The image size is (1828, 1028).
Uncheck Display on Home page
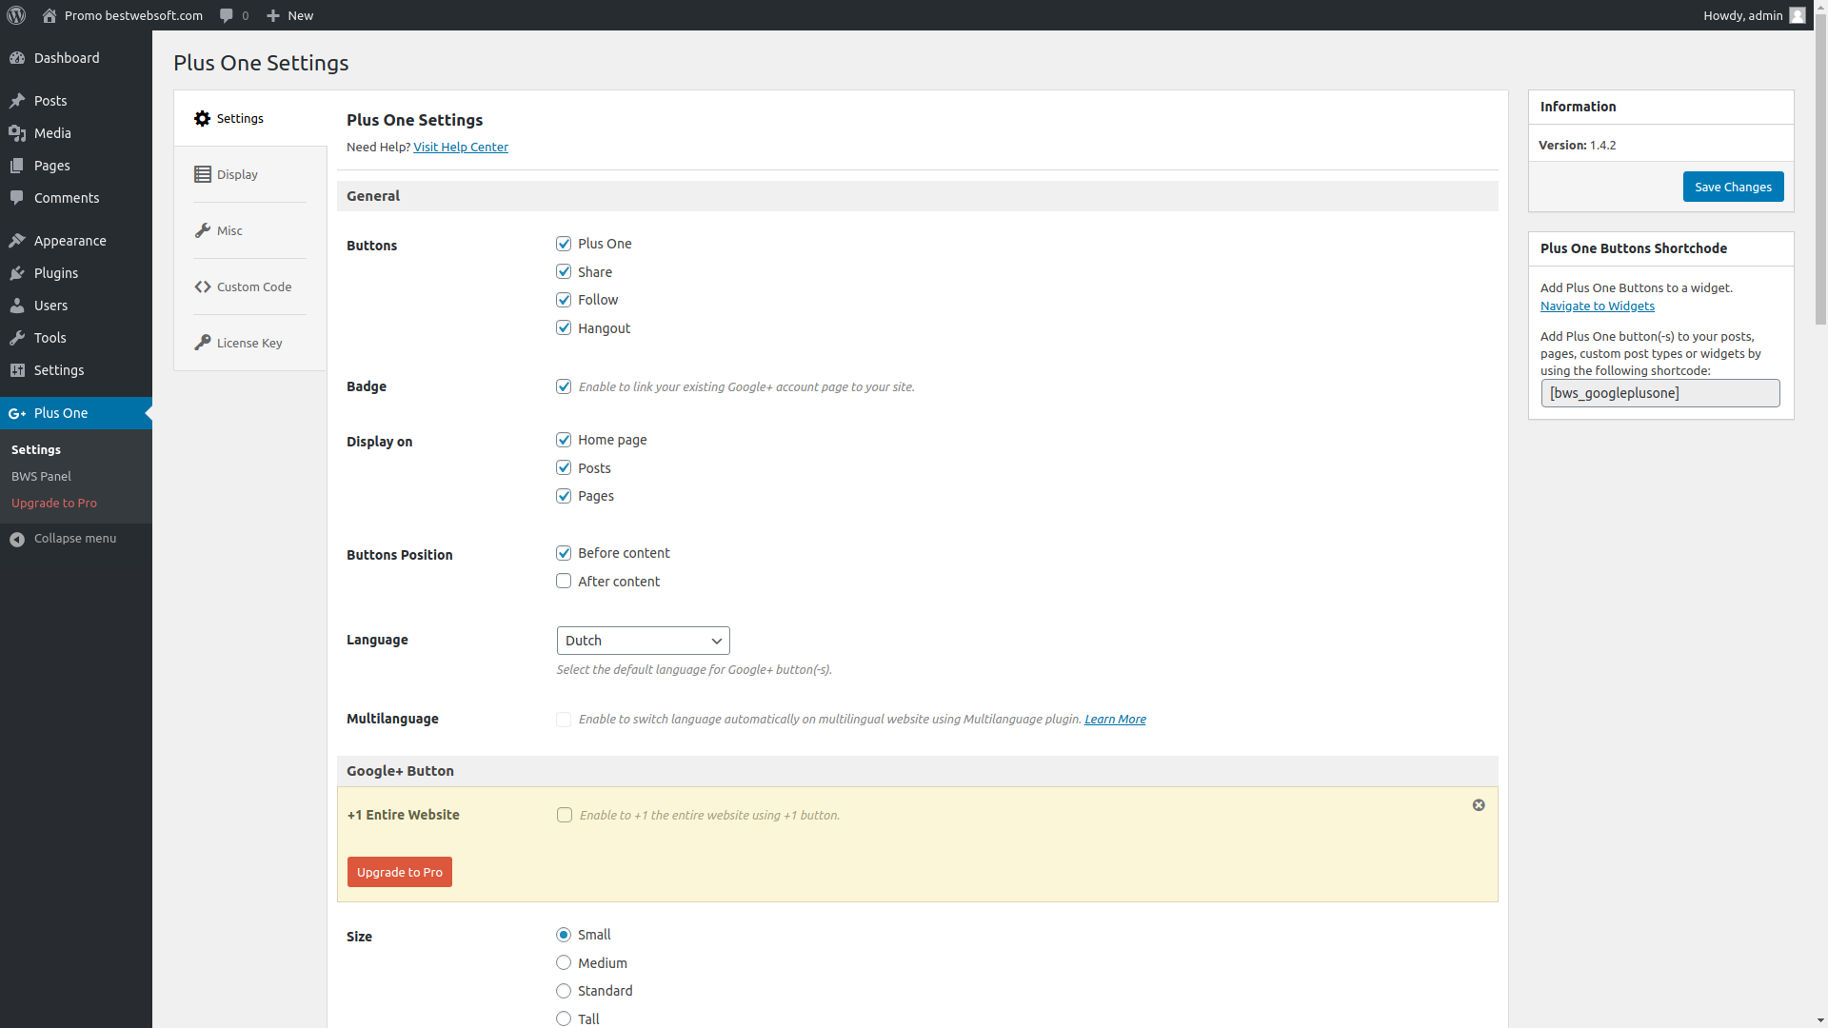coord(564,440)
